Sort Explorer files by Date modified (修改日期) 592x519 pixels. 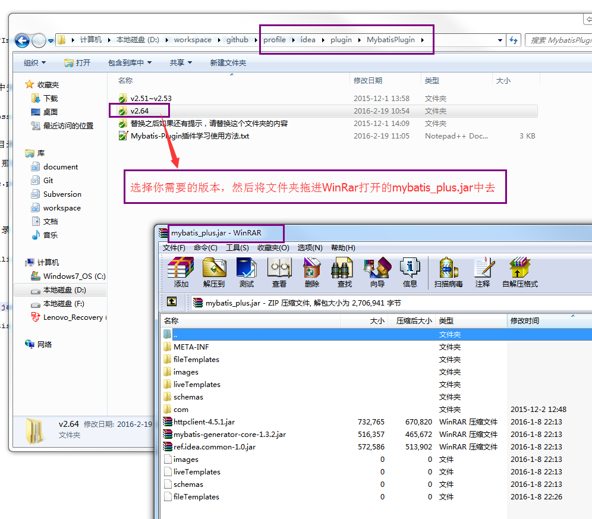pos(385,80)
